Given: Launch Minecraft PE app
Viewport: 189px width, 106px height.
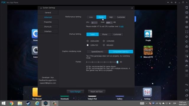Looking at the screenshot, I should 148,50.
